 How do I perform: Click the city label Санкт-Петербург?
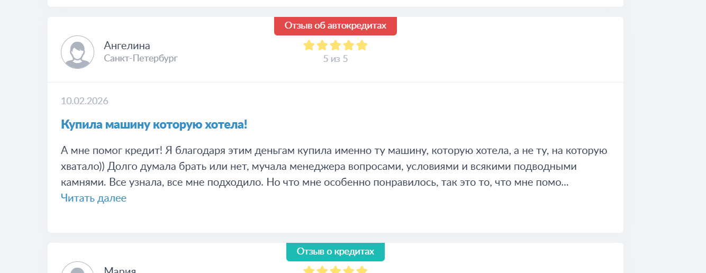click(141, 58)
